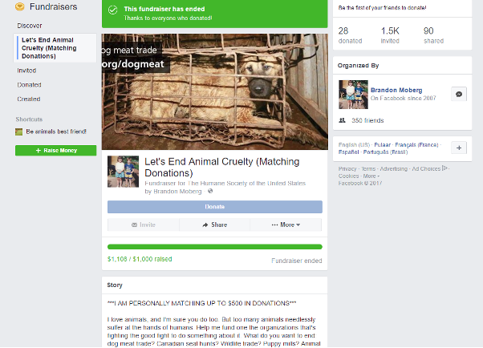Click the globe privacy icon by organizer
Image resolution: width=483 pixels, height=348 pixels.
pyautogui.click(x=210, y=192)
